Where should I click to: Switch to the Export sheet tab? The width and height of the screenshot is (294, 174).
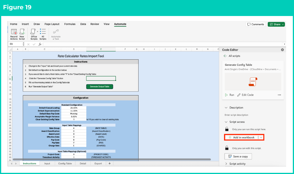tap(98, 164)
